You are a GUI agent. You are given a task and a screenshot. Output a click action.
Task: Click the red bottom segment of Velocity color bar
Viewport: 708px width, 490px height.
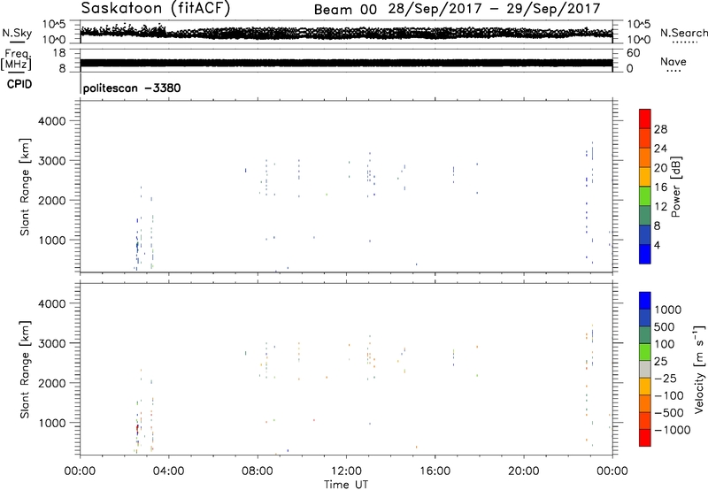pyautogui.click(x=645, y=438)
